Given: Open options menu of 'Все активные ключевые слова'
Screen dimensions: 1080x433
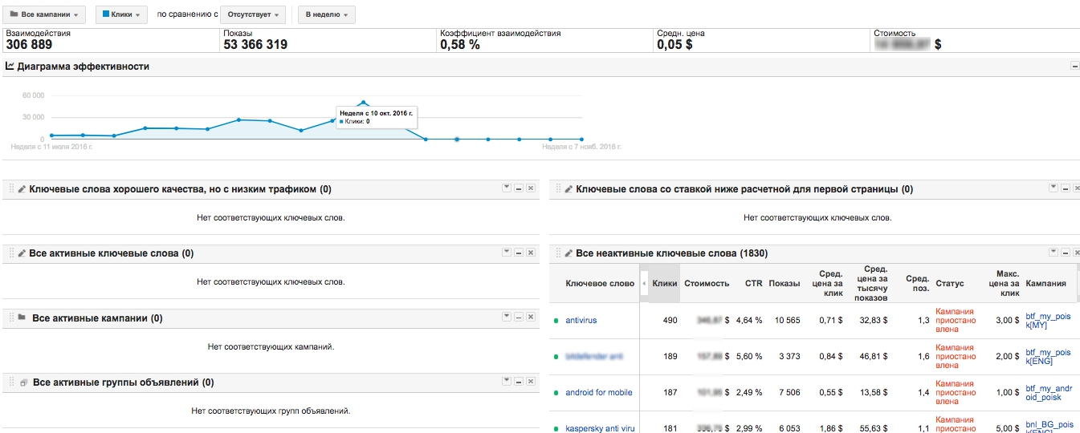Looking at the screenshot, I should (x=506, y=252).
